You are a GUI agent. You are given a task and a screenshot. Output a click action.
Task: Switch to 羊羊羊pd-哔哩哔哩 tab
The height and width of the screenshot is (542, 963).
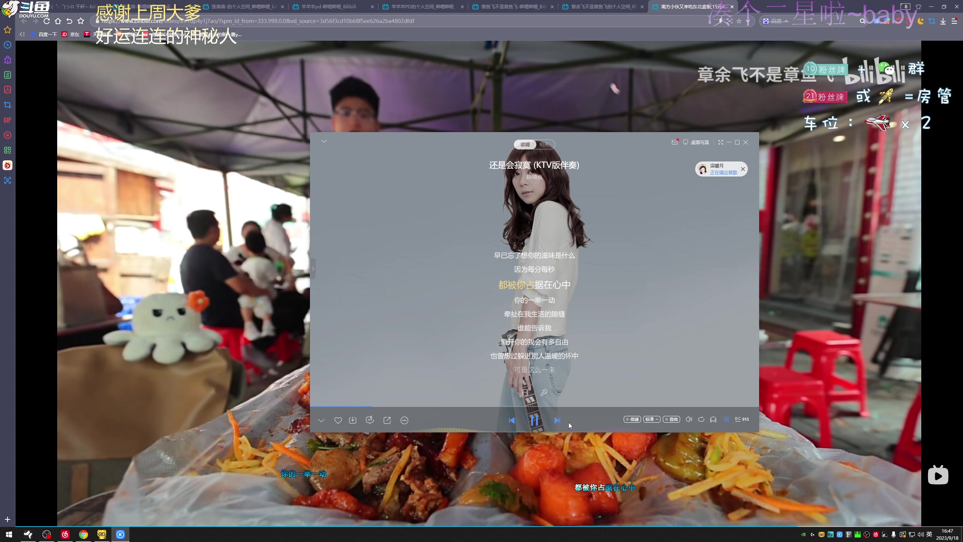point(333,7)
